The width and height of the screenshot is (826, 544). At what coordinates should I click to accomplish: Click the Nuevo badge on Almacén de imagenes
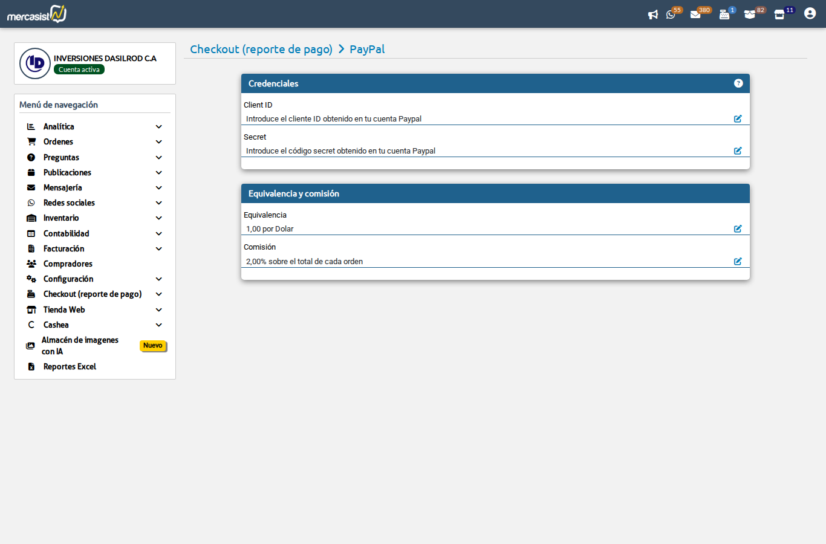[x=153, y=346]
